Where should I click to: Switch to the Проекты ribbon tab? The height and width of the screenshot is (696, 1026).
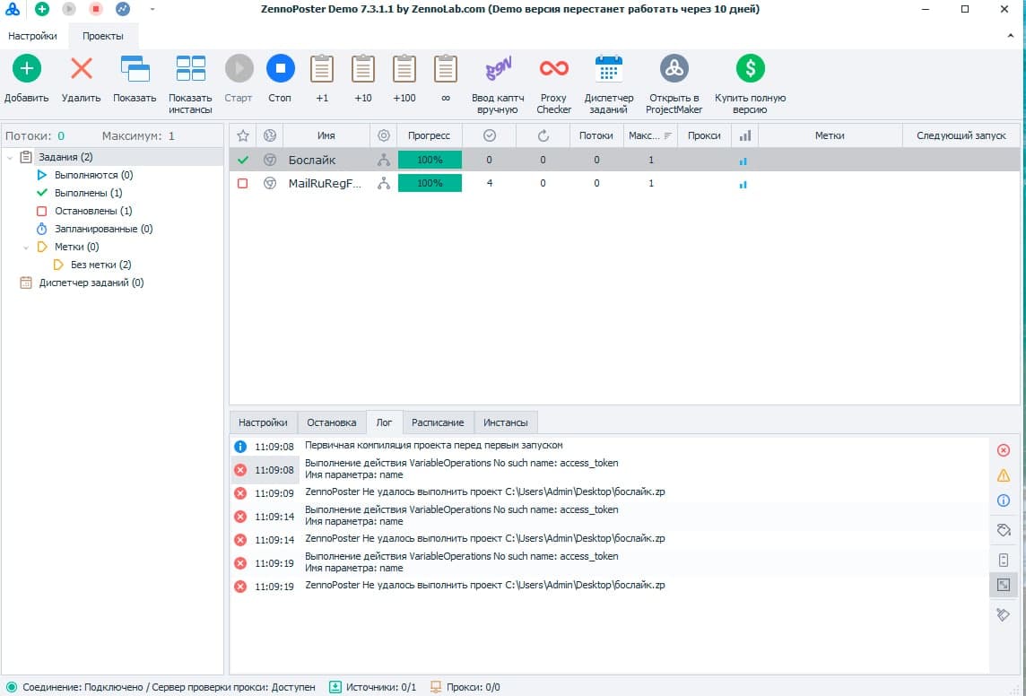tap(103, 36)
